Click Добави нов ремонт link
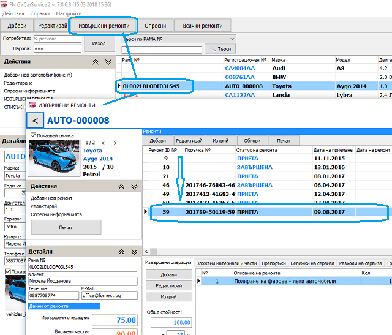This screenshot has height=335, width=392. 51,198
